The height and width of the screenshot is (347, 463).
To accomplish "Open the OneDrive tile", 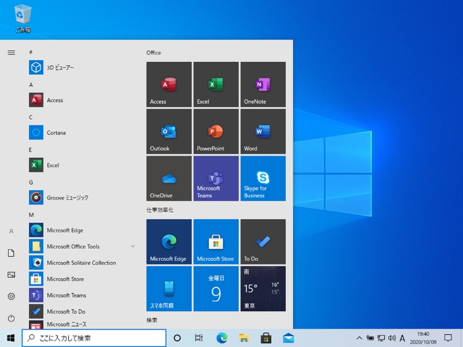I will click(x=168, y=178).
